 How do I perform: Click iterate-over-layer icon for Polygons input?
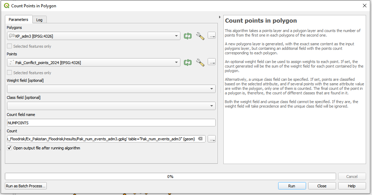(x=188, y=36)
